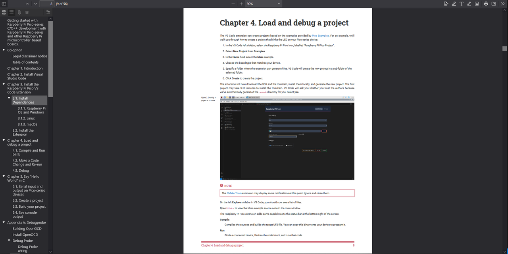The image size is (508, 254).
Task: Collapse 3.1 Install Dependencies section
Action: [9, 98]
